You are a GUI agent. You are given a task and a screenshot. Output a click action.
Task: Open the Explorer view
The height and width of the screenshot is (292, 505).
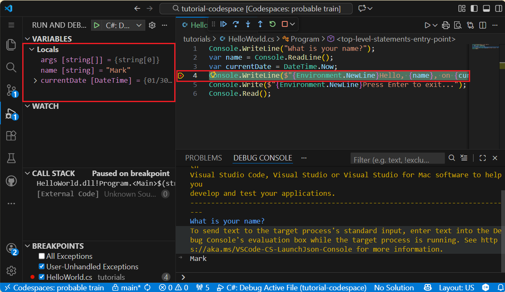click(x=11, y=45)
